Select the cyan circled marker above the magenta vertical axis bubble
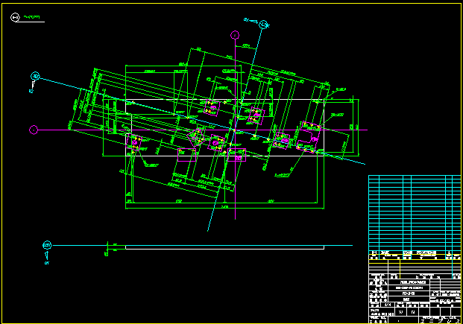 pyautogui.click(x=263, y=25)
